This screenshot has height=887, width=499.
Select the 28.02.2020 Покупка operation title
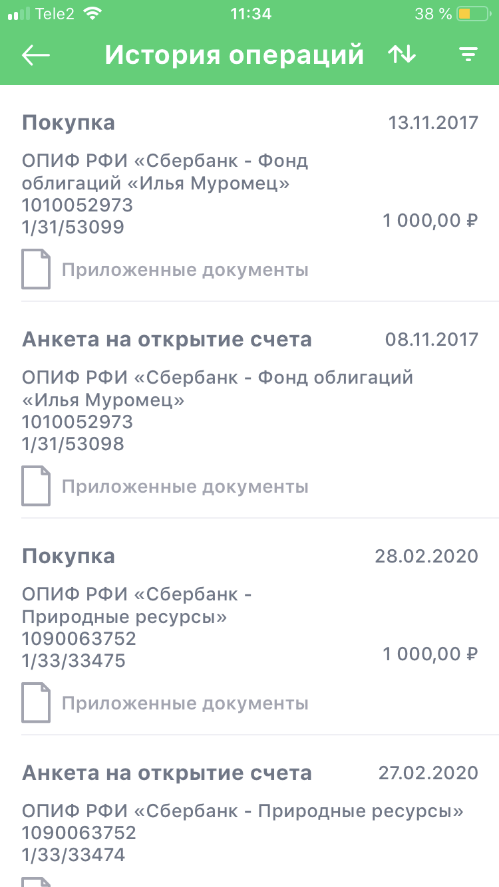pyautogui.click(x=69, y=557)
